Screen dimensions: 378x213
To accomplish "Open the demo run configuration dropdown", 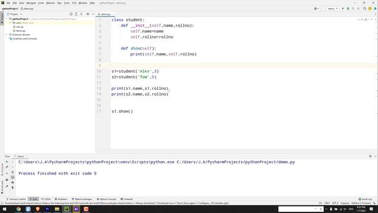I will pos(331,8).
